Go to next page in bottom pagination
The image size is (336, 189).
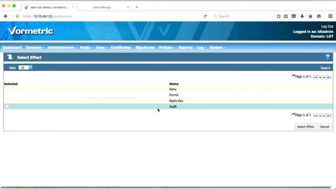(324, 115)
